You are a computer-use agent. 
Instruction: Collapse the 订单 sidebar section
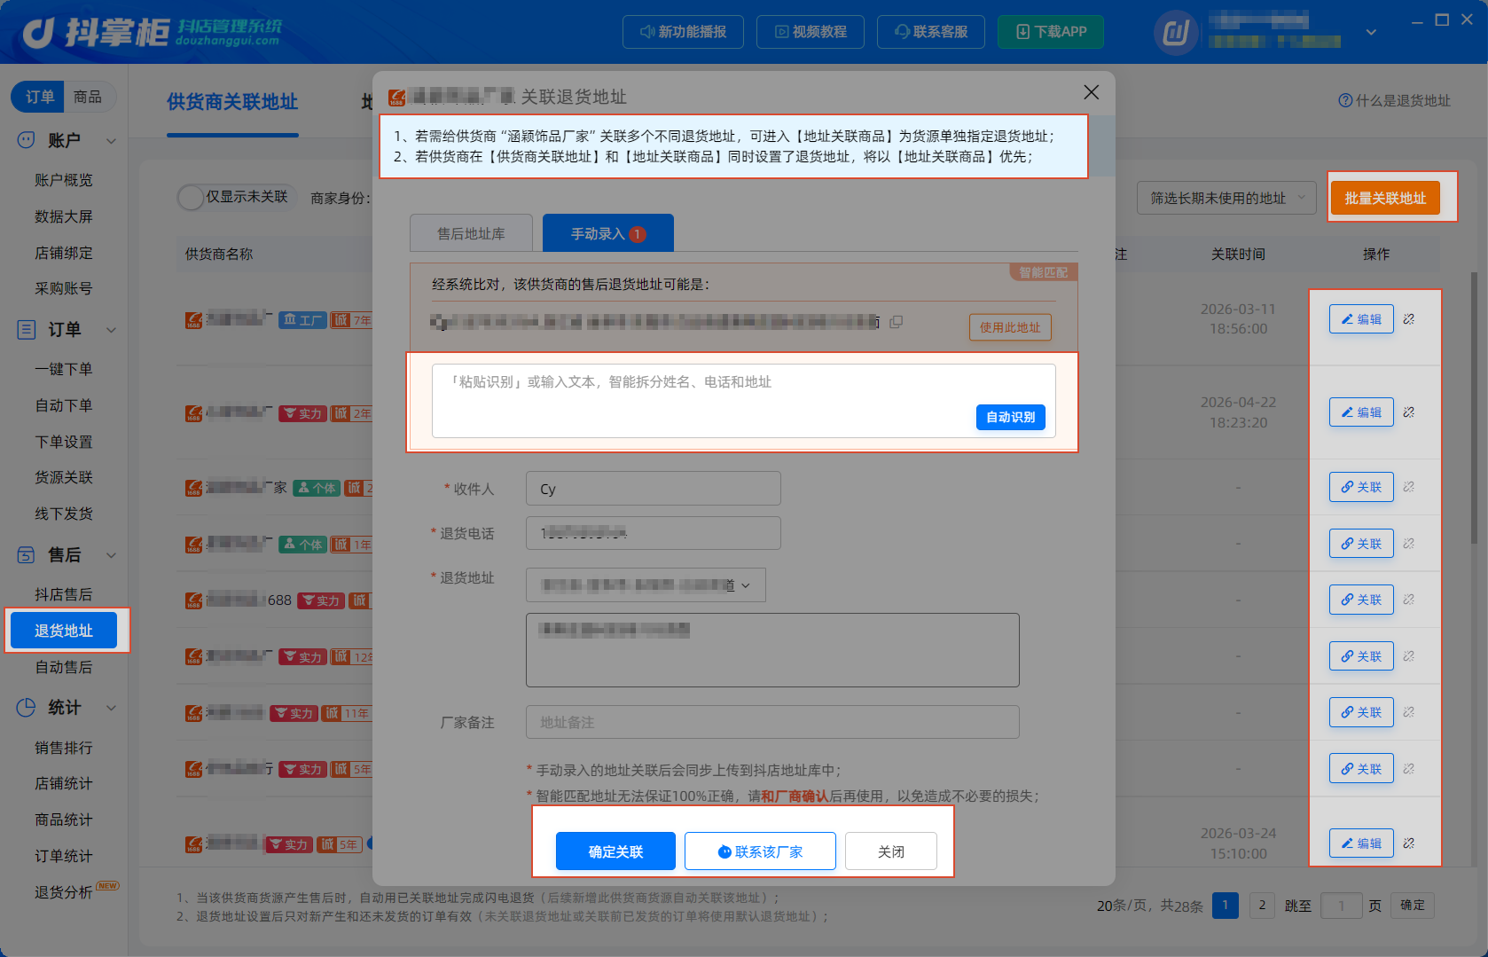[x=111, y=330]
